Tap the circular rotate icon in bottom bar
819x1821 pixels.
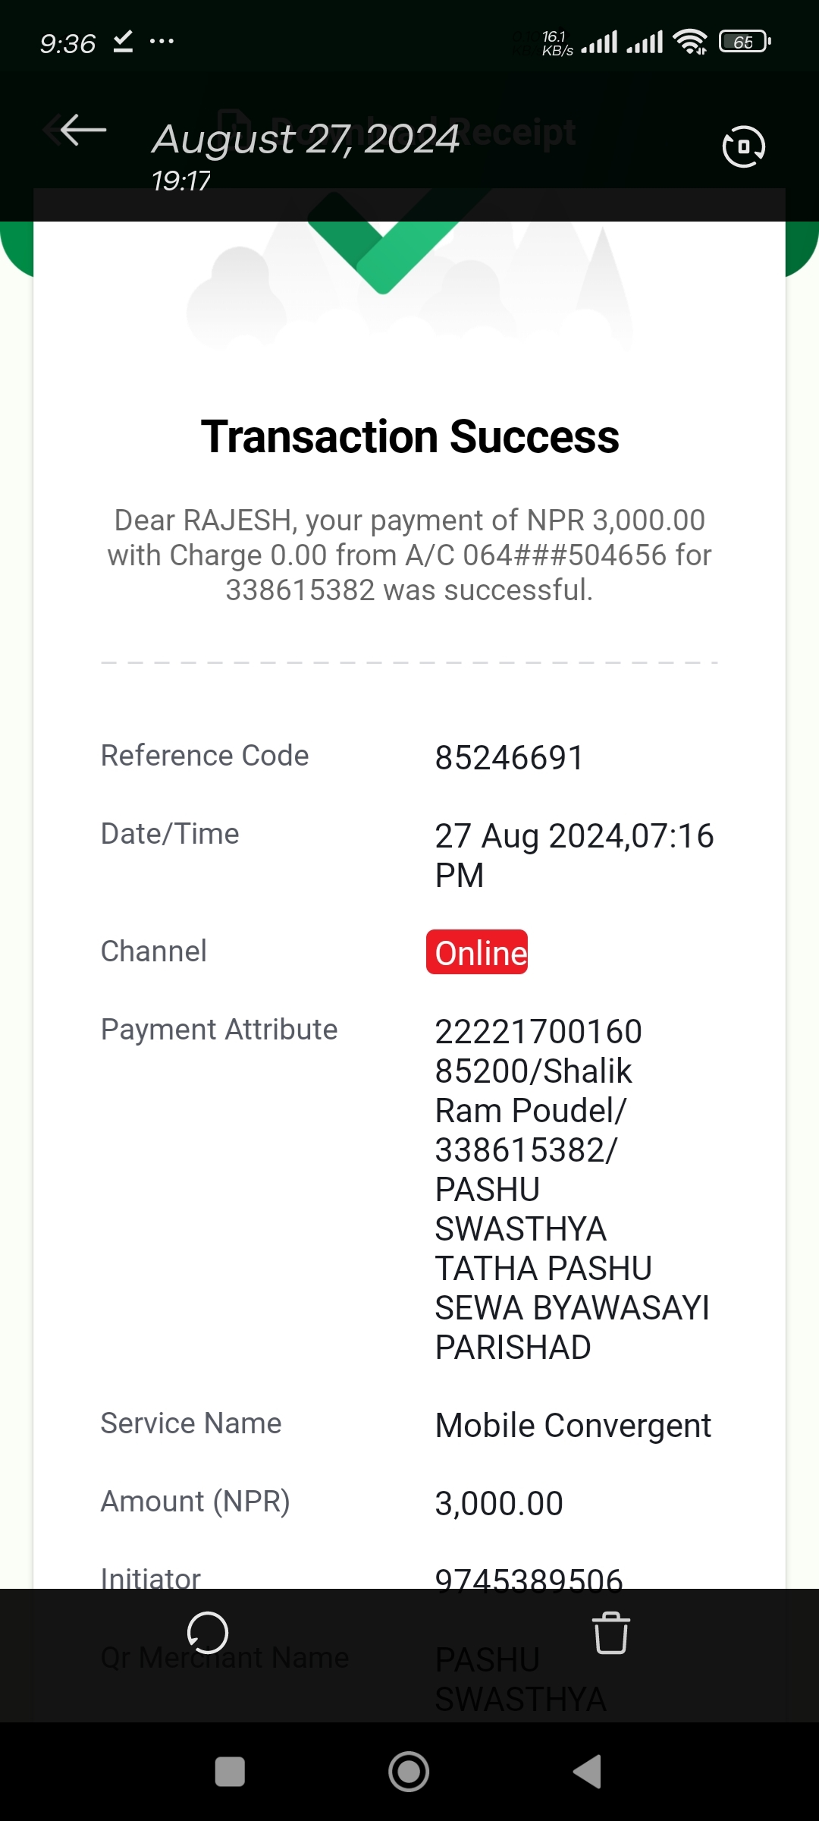pos(207,1632)
